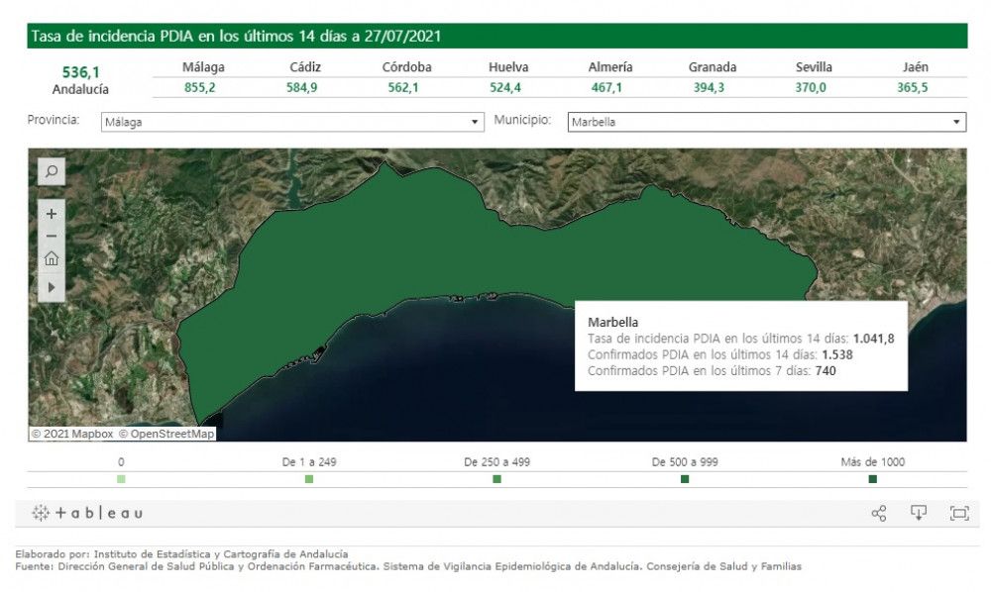991x592 pixels.
Task: Click the 'De 1 a 249' legend label
Action: tap(309, 462)
